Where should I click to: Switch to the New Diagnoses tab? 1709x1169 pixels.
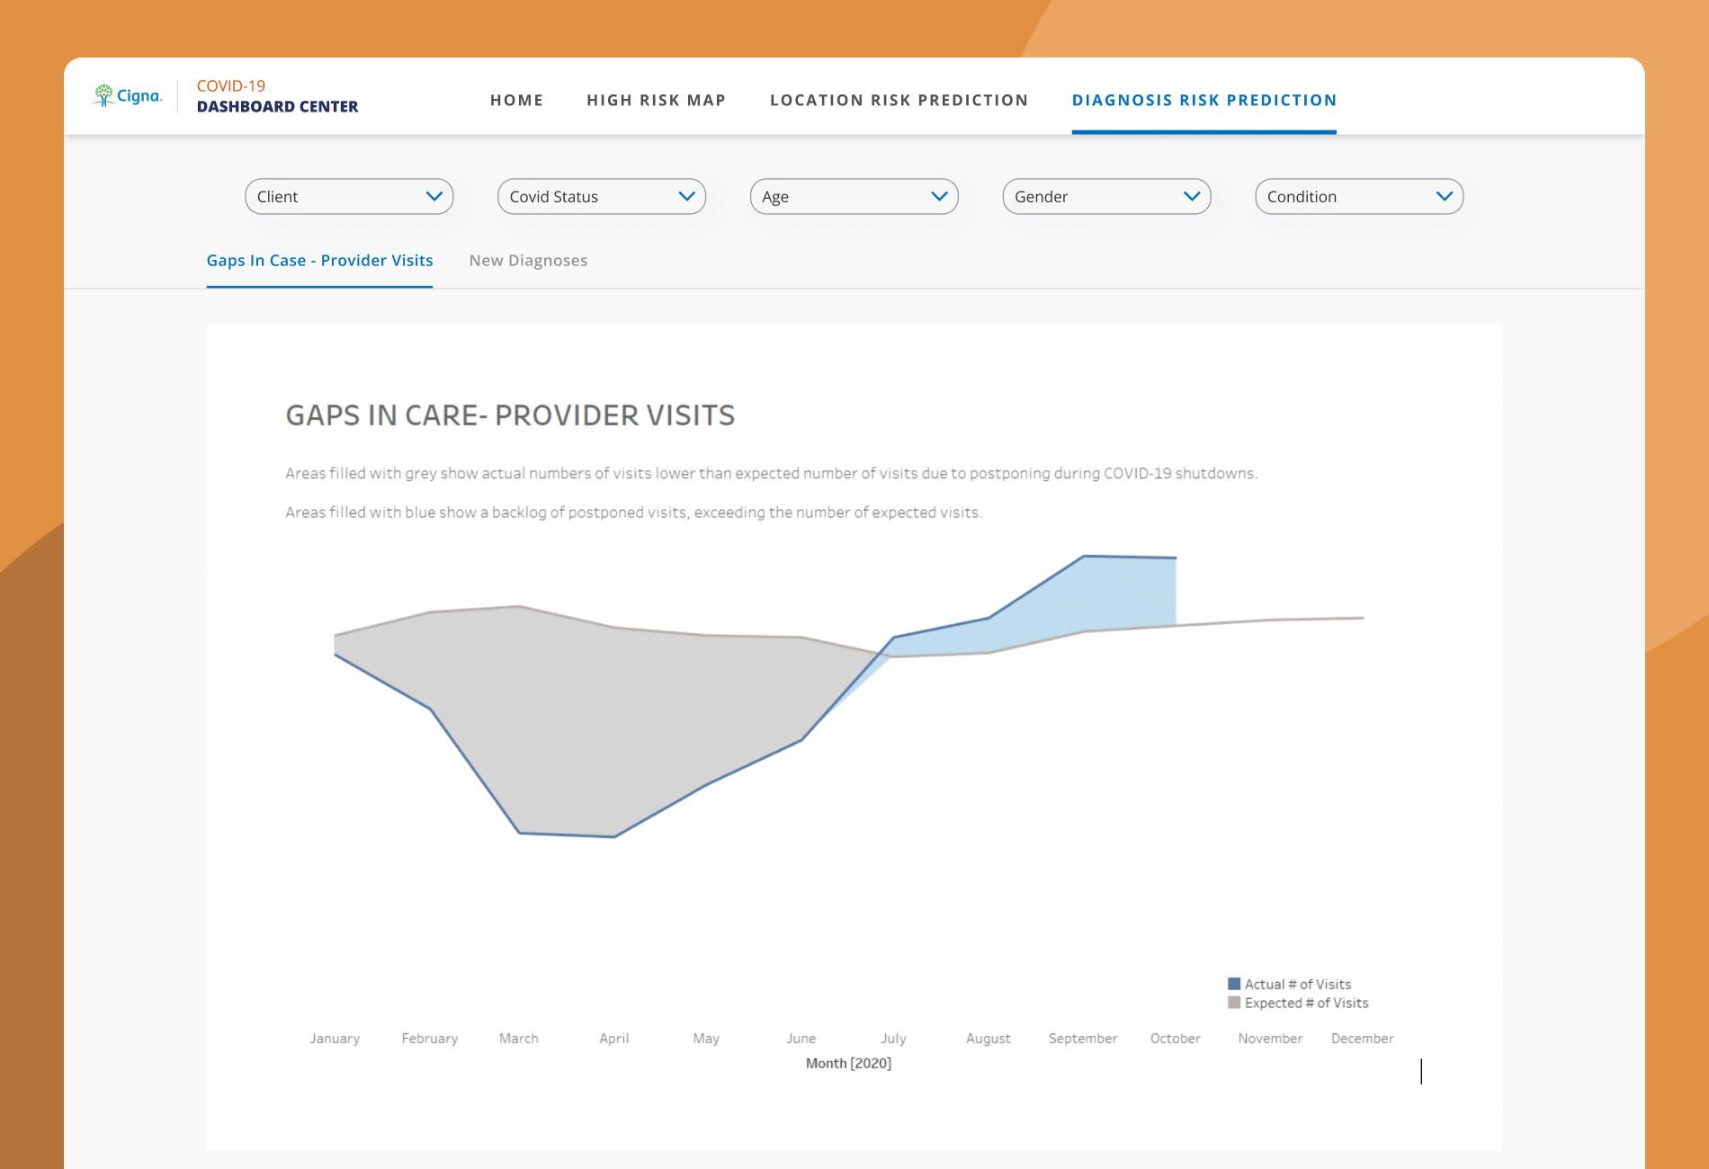(x=528, y=260)
